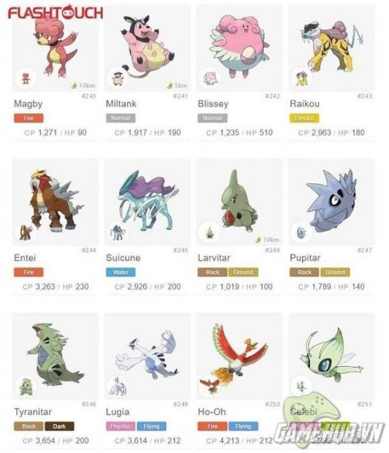Click the small Tyranitar sprite icon
Screen dimensions: 389x453
(26, 387)
